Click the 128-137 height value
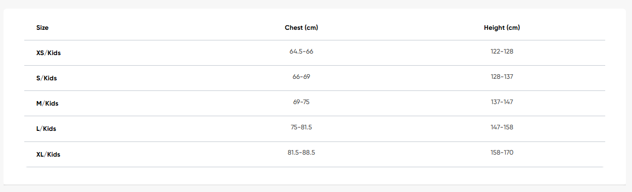This screenshot has height=192, width=632. (502, 77)
